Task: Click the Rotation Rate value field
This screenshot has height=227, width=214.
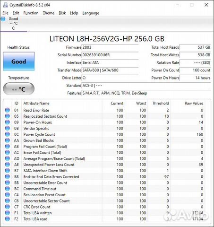Action: click(x=195, y=62)
